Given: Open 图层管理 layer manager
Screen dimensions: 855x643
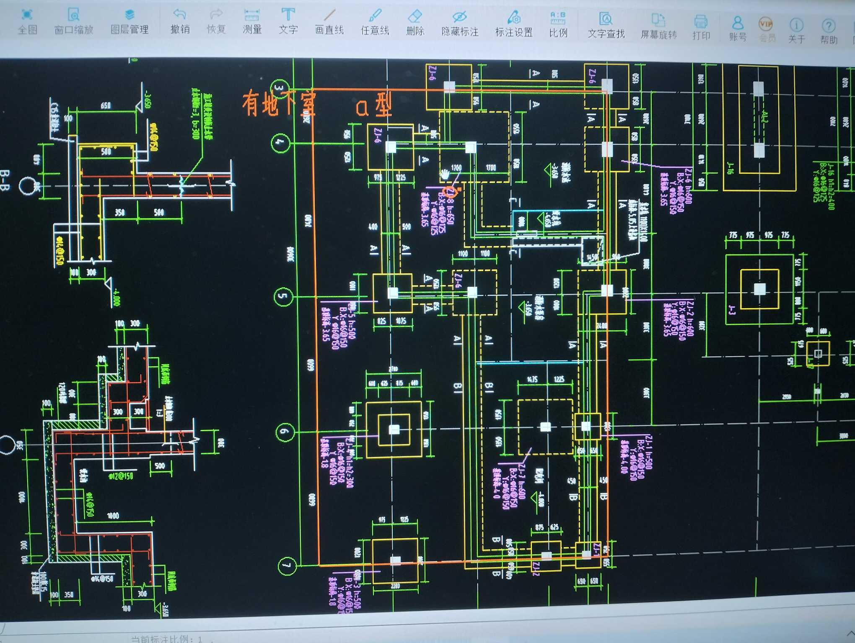Looking at the screenshot, I should (x=130, y=21).
